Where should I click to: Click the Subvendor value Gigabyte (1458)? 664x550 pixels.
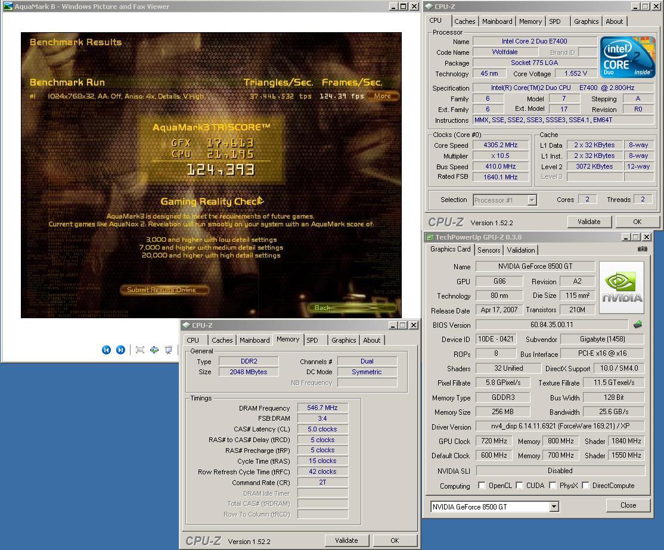pyautogui.click(x=602, y=338)
